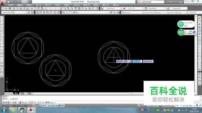Select the Ellipse draw tool
The image size is (202, 113).
[x=2, y=47]
